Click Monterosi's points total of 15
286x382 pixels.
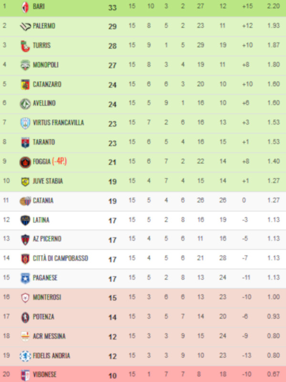click(x=112, y=297)
